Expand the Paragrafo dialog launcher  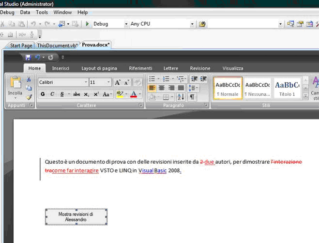pos(206,105)
